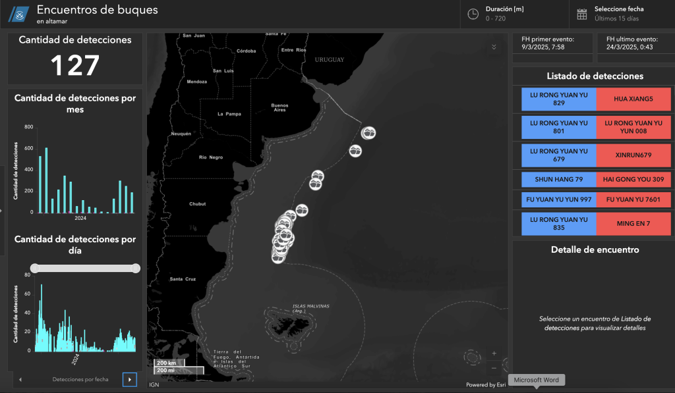Screen dimensions: 675x393
Task: Zoom in on the map
Action: point(494,354)
